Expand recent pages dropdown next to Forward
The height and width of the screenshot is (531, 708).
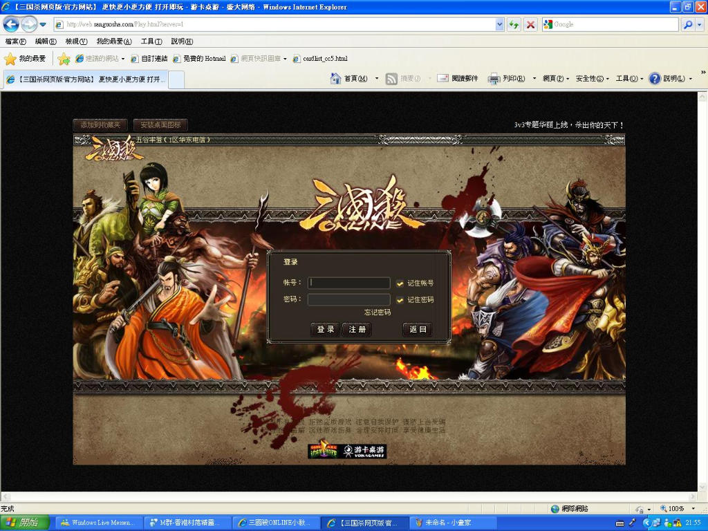coord(43,24)
